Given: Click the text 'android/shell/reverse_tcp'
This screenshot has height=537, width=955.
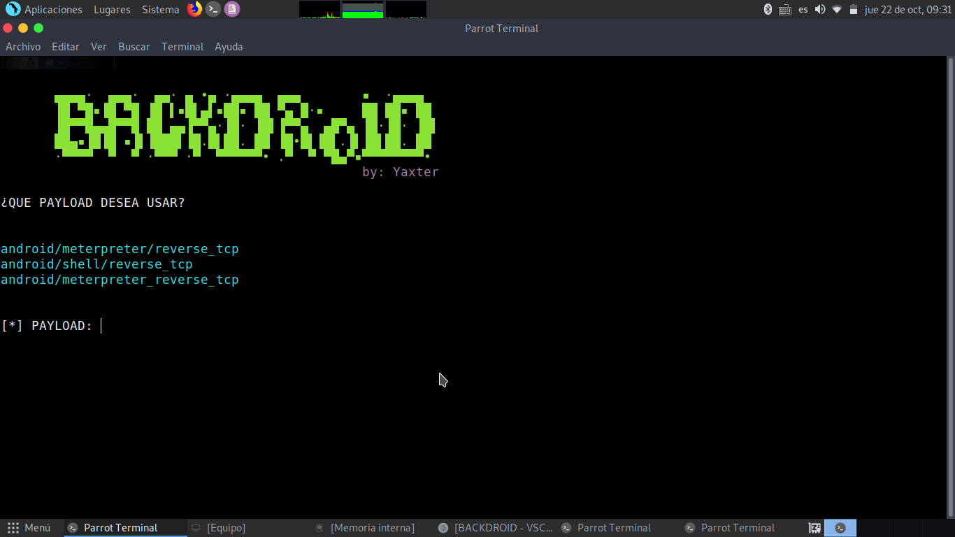Looking at the screenshot, I should click(96, 264).
